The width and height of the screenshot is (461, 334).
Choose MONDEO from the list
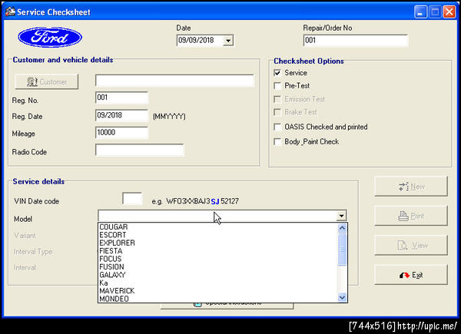tap(218, 299)
